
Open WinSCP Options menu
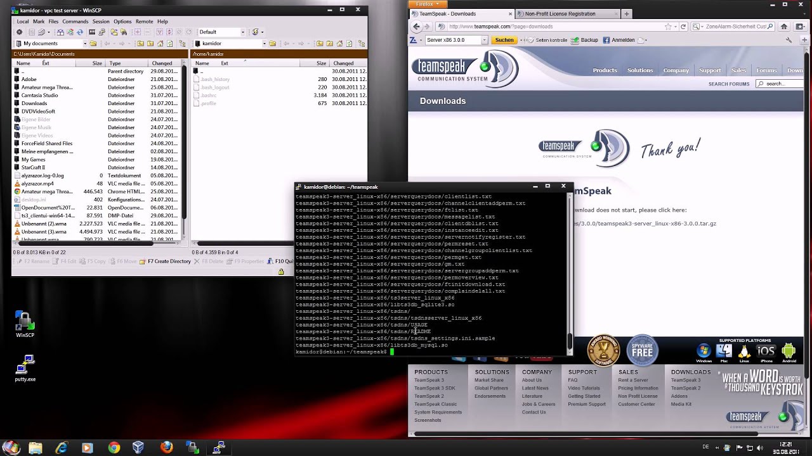[122, 22]
